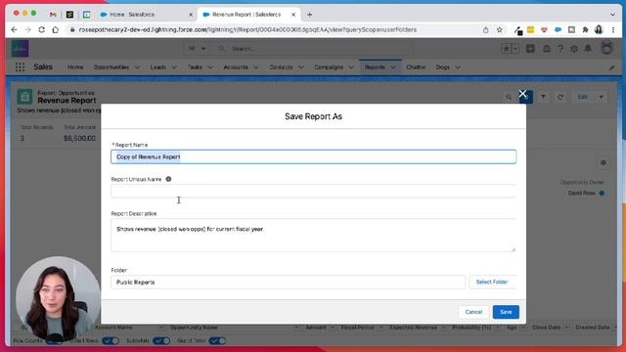Viewport: 626px width, 352px height.
Task: Bookmark this page with the star icon
Action: (x=500, y=30)
